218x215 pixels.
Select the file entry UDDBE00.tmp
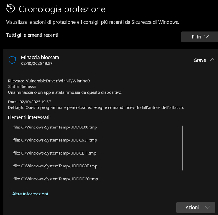(x=55, y=127)
